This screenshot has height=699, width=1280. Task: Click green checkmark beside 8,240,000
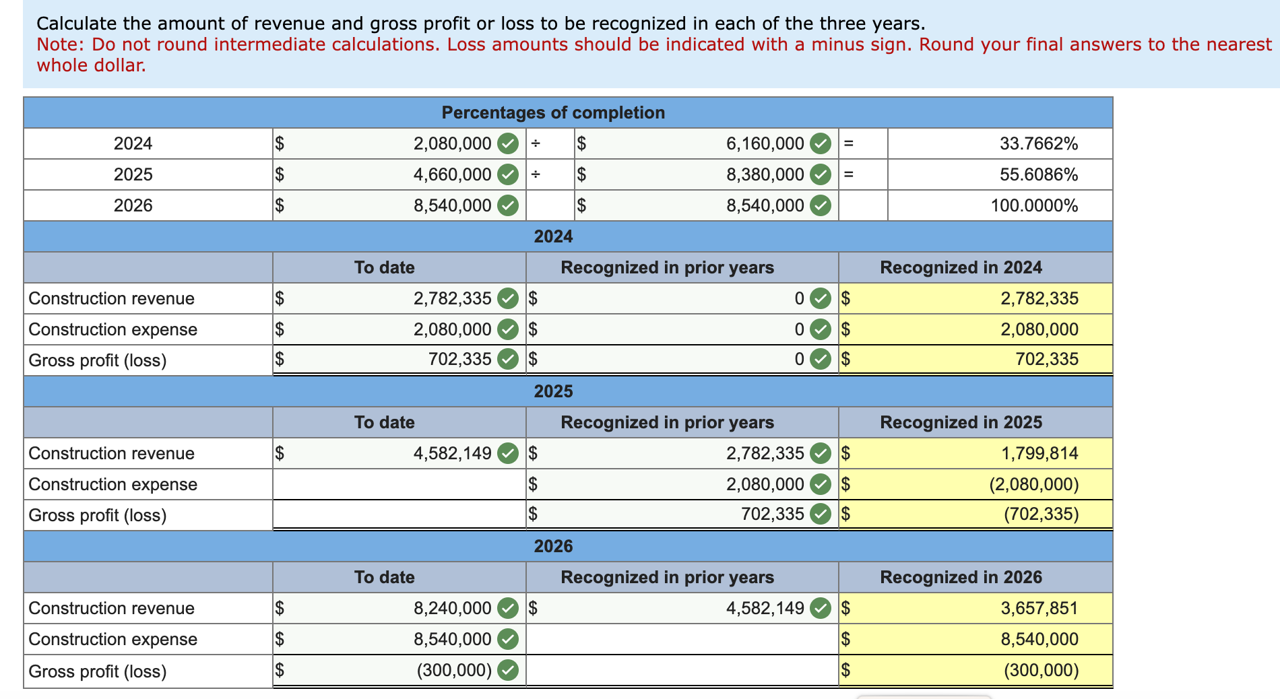click(x=508, y=608)
